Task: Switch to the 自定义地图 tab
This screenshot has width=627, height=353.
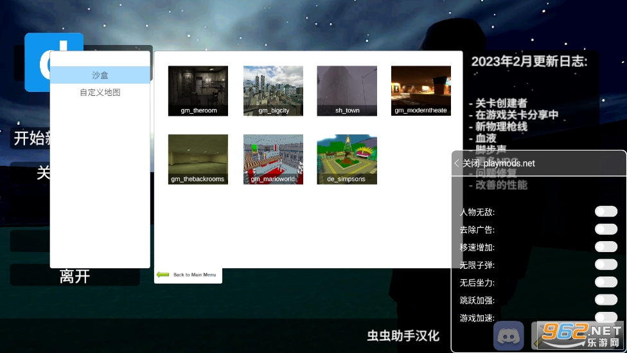Action: [100, 93]
